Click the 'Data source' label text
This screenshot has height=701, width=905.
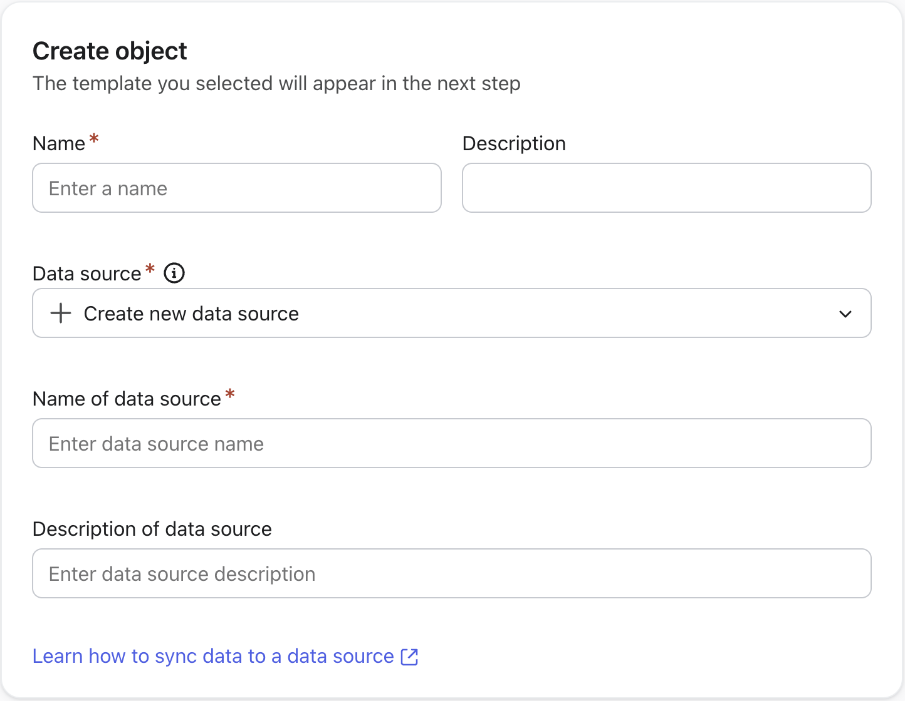pyautogui.click(x=87, y=274)
